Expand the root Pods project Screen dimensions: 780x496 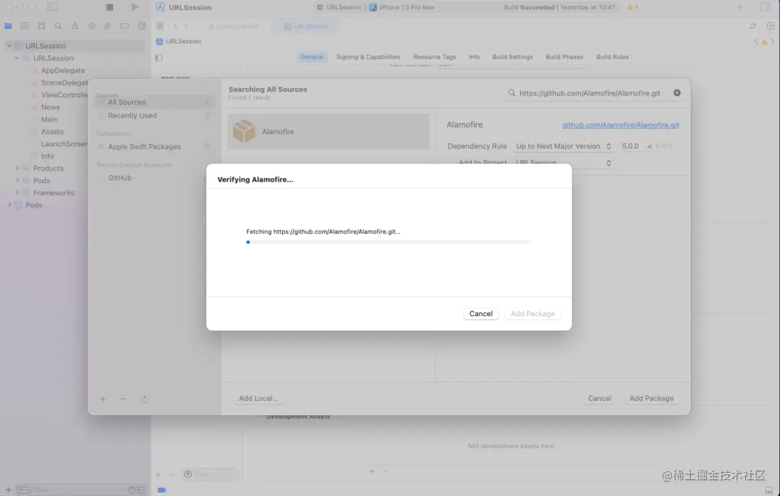tap(9, 205)
